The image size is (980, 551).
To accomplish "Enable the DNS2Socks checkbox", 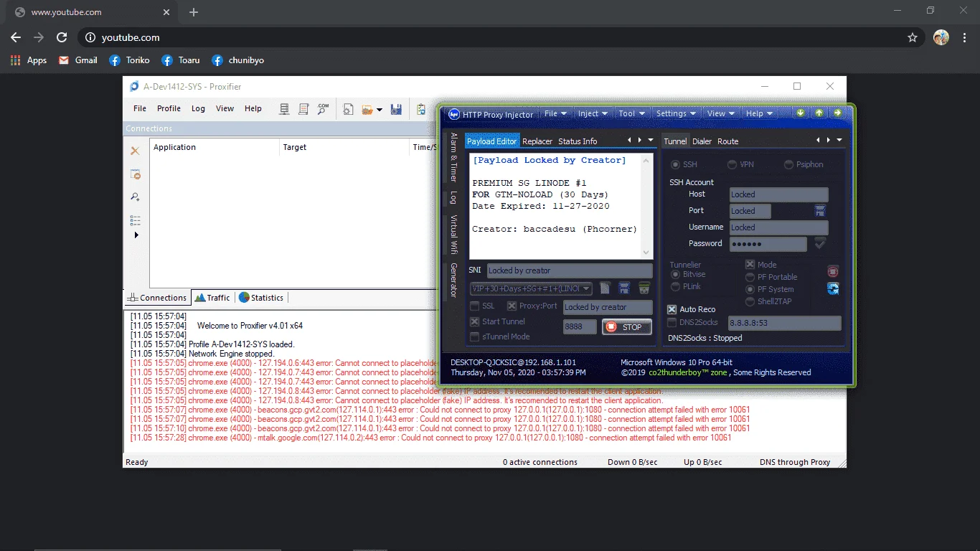I will point(672,323).
